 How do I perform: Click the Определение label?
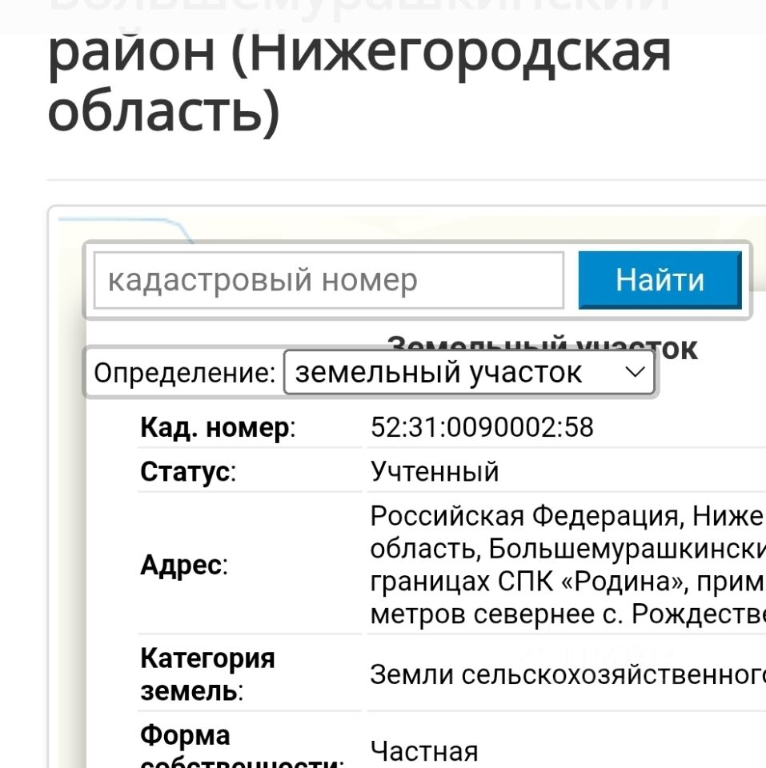184,373
